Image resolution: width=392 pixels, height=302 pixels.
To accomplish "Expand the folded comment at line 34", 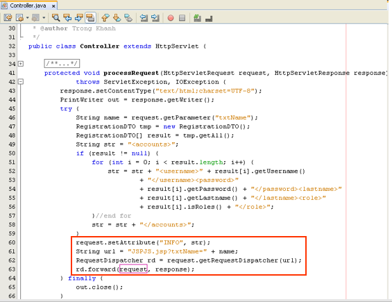I will 21,64.
